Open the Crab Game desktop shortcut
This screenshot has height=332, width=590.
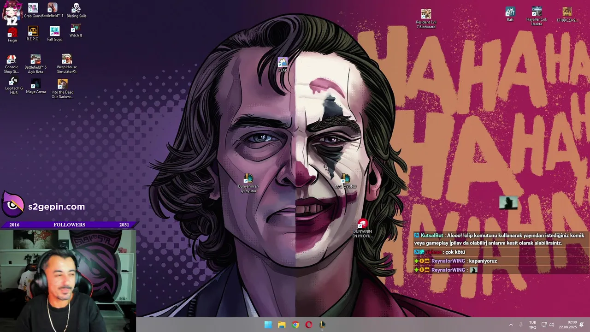[x=33, y=10]
